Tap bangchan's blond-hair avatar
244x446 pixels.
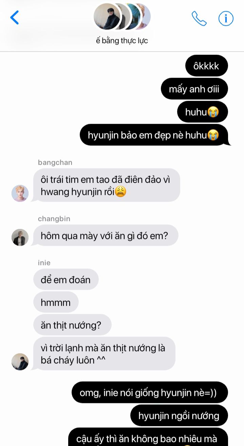pyautogui.click(x=20, y=194)
